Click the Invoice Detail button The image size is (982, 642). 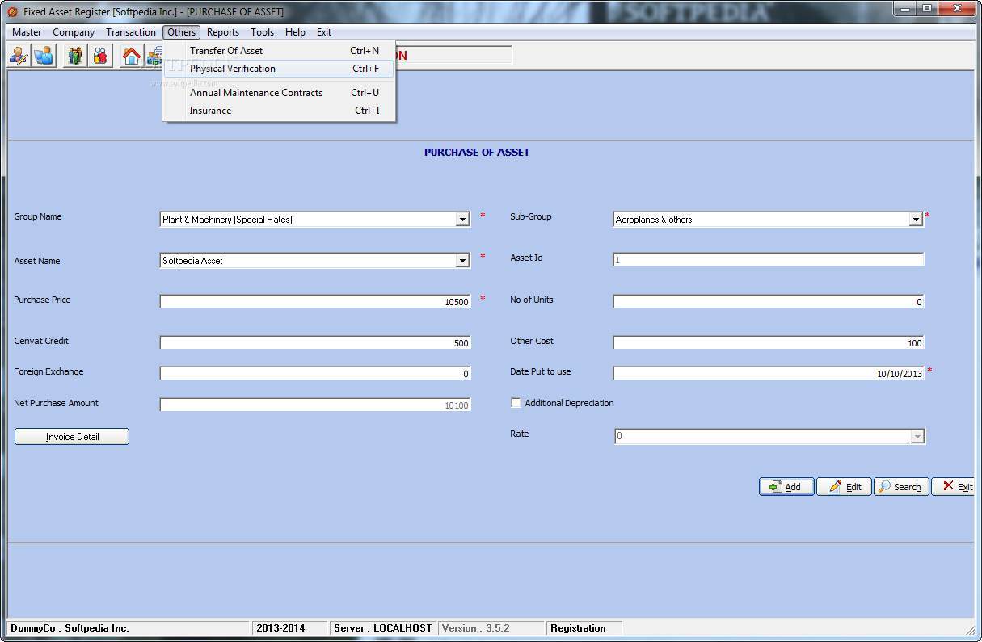pyautogui.click(x=72, y=437)
